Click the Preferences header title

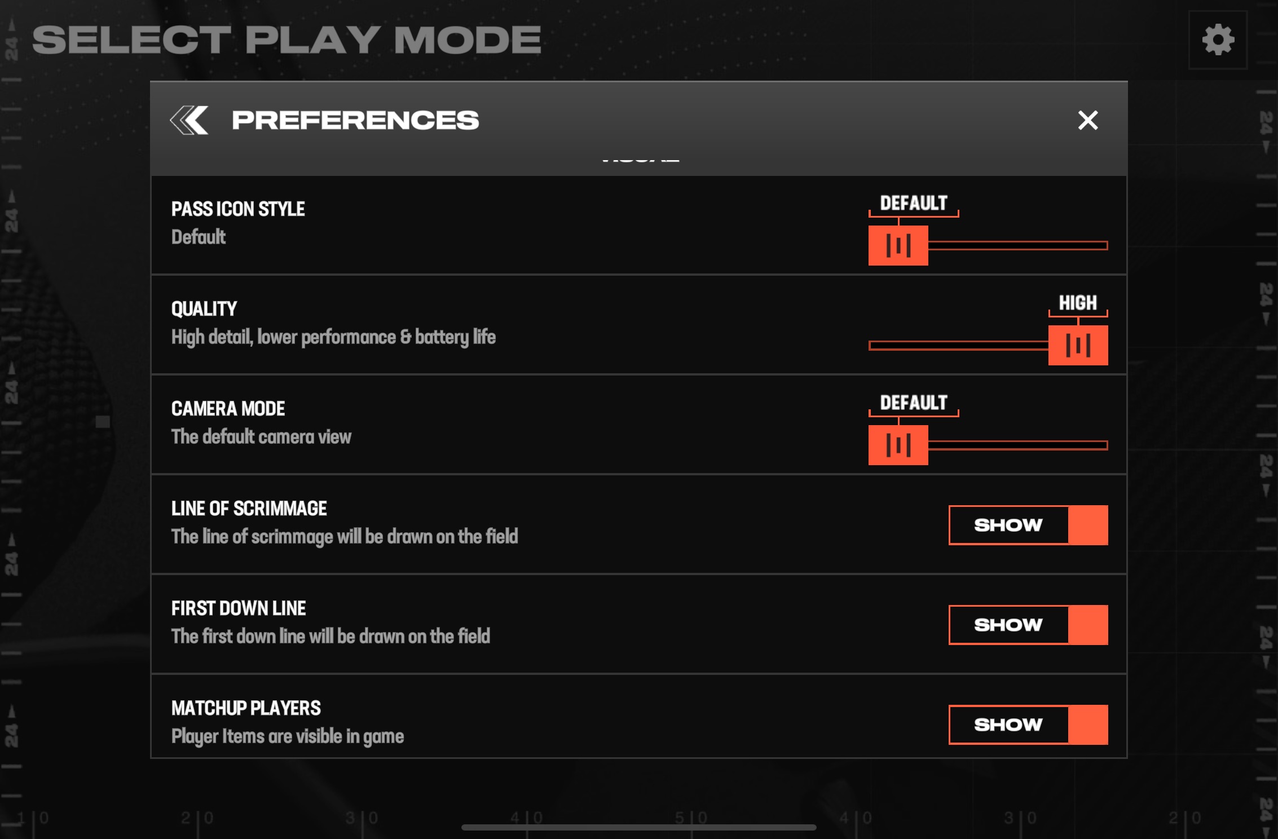click(x=355, y=120)
